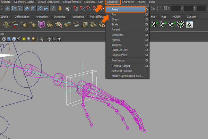208x139 pixels.
Task: Focus the Z coordinate input field
Action: pos(201,8)
